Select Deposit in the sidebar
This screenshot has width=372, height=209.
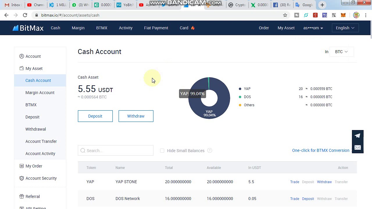pyautogui.click(x=40, y=117)
